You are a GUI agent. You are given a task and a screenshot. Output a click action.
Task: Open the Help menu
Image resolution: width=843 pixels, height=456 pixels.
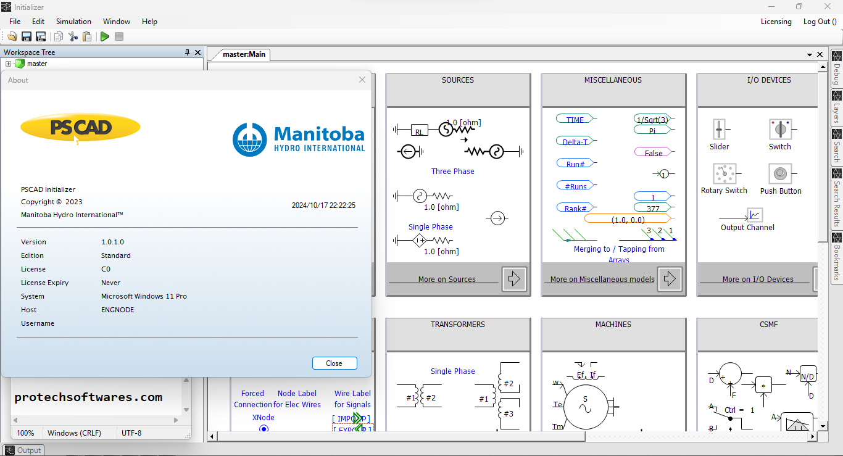point(149,21)
